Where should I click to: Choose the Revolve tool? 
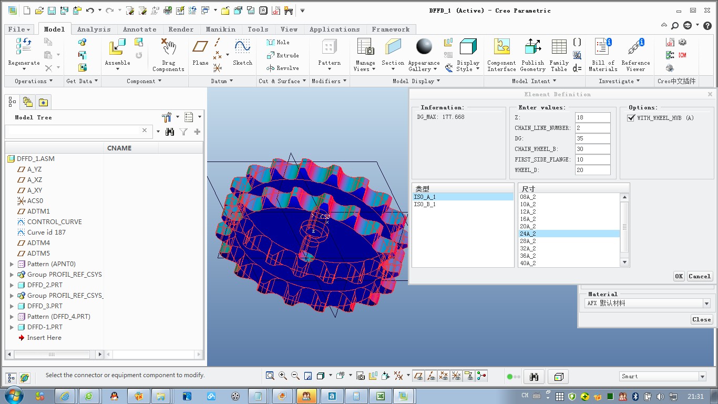283,68
